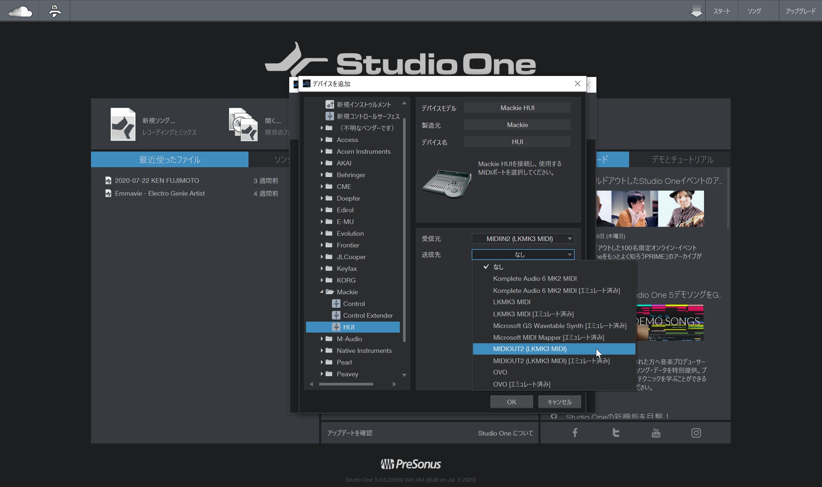This screenshot has width=822, height=487.
Task: Open the Twitter icon in the footer
Action: pos(616,433)
